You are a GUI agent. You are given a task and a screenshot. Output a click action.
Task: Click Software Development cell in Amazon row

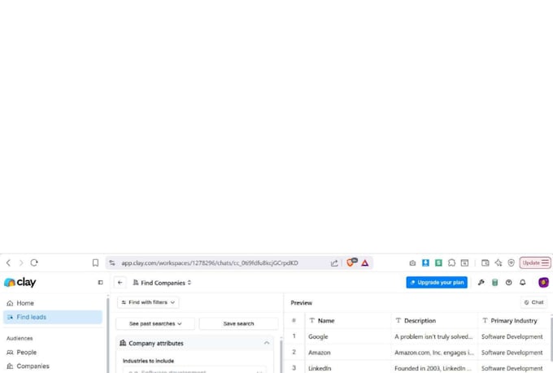click(514, 352)
